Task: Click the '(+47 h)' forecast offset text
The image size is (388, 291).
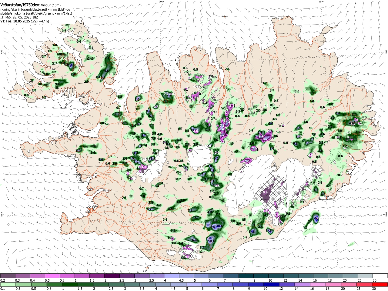Action: pos(43,21)
